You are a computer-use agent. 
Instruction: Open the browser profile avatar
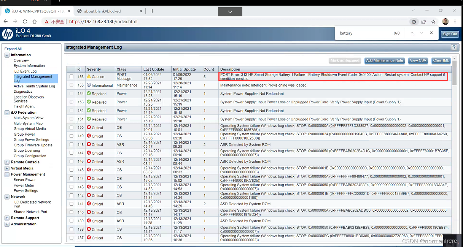pos(445,22)
